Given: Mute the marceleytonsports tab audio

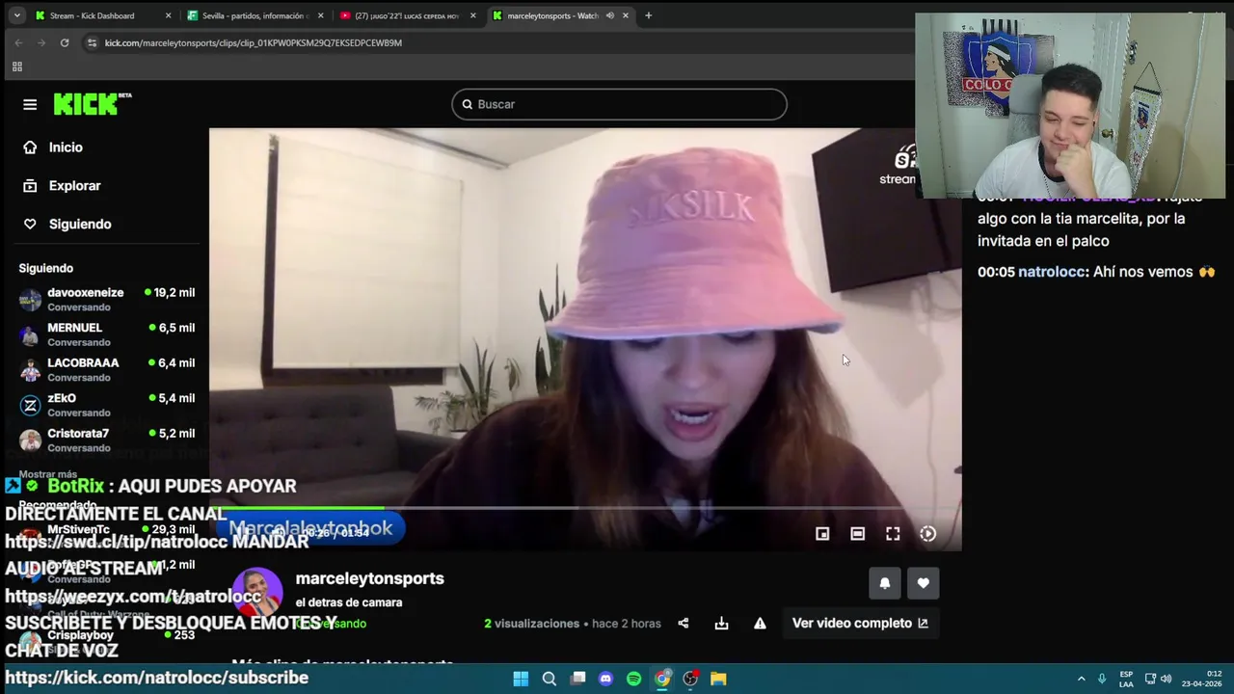Looking at the screenshot, I should tap(609, 15).
